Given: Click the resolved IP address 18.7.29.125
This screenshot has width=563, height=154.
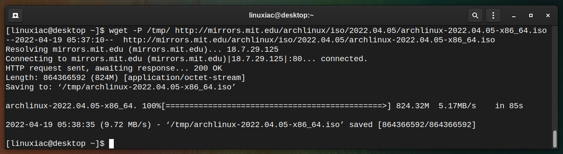Looking at the screenshot, I should click(252, 50).
